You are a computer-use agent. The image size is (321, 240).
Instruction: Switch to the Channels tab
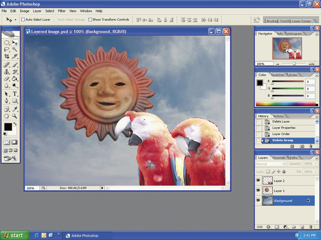[278, 158]
